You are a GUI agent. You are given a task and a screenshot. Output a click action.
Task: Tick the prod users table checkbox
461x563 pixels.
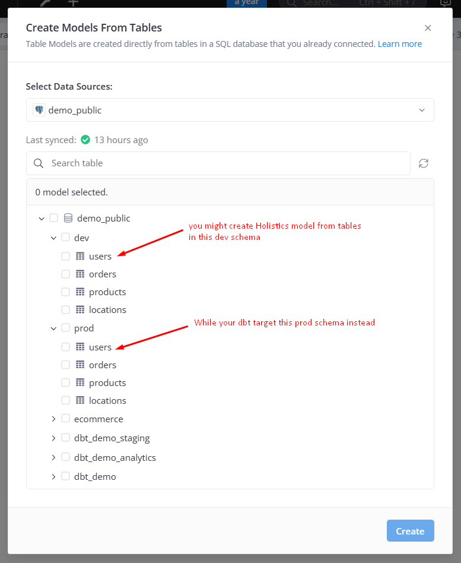[x=66, y=347]
